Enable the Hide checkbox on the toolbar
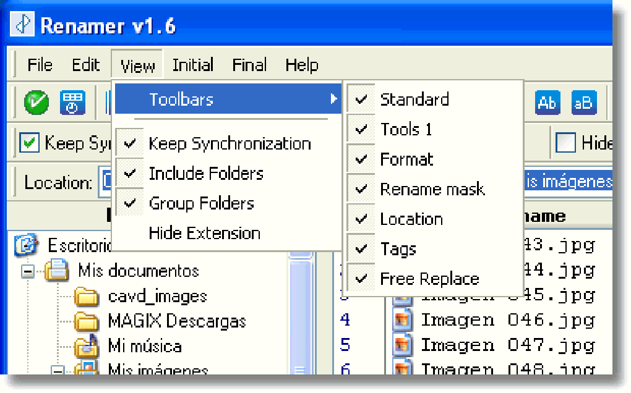This screenshot has width=631, height=393. [565, 143]
